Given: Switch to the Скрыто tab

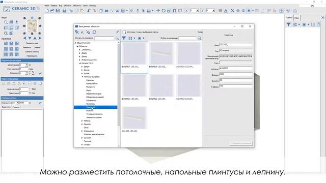Looking at the screenshot, I should pyautogui.click(x=16, y=107).
